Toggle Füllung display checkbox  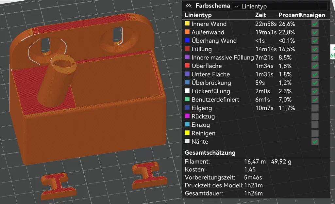(x=315, y=49)
